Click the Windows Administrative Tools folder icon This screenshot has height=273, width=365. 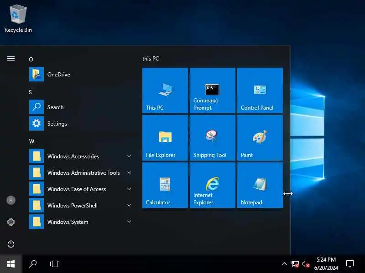click(36, 173)
